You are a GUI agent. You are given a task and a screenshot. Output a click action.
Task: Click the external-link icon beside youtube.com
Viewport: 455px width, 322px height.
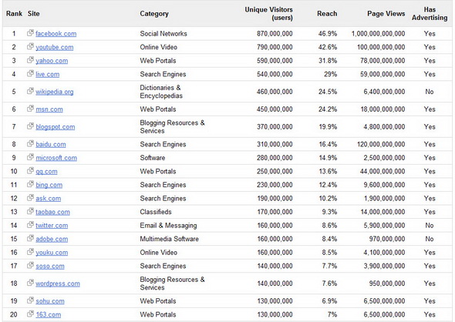click(30, 46)
